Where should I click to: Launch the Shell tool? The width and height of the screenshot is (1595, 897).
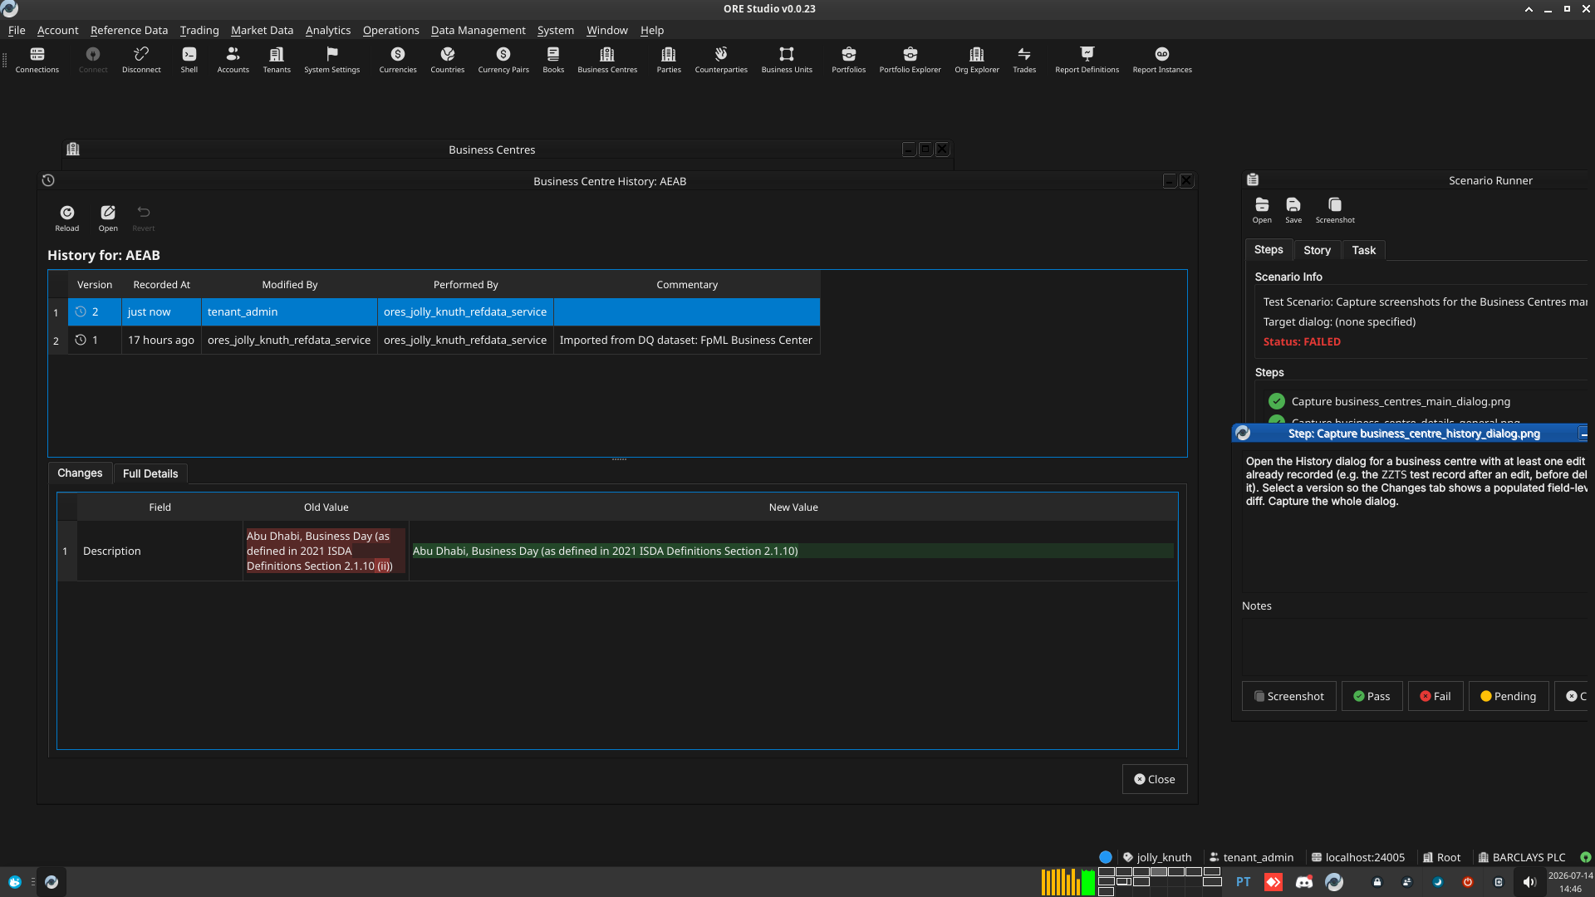(189, 60)
